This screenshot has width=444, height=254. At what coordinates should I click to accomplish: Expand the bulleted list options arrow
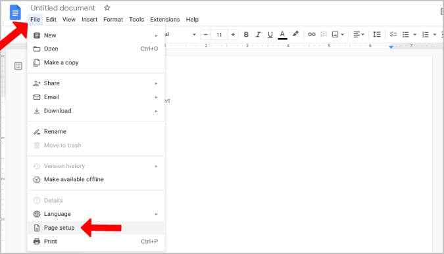[415, 35]
